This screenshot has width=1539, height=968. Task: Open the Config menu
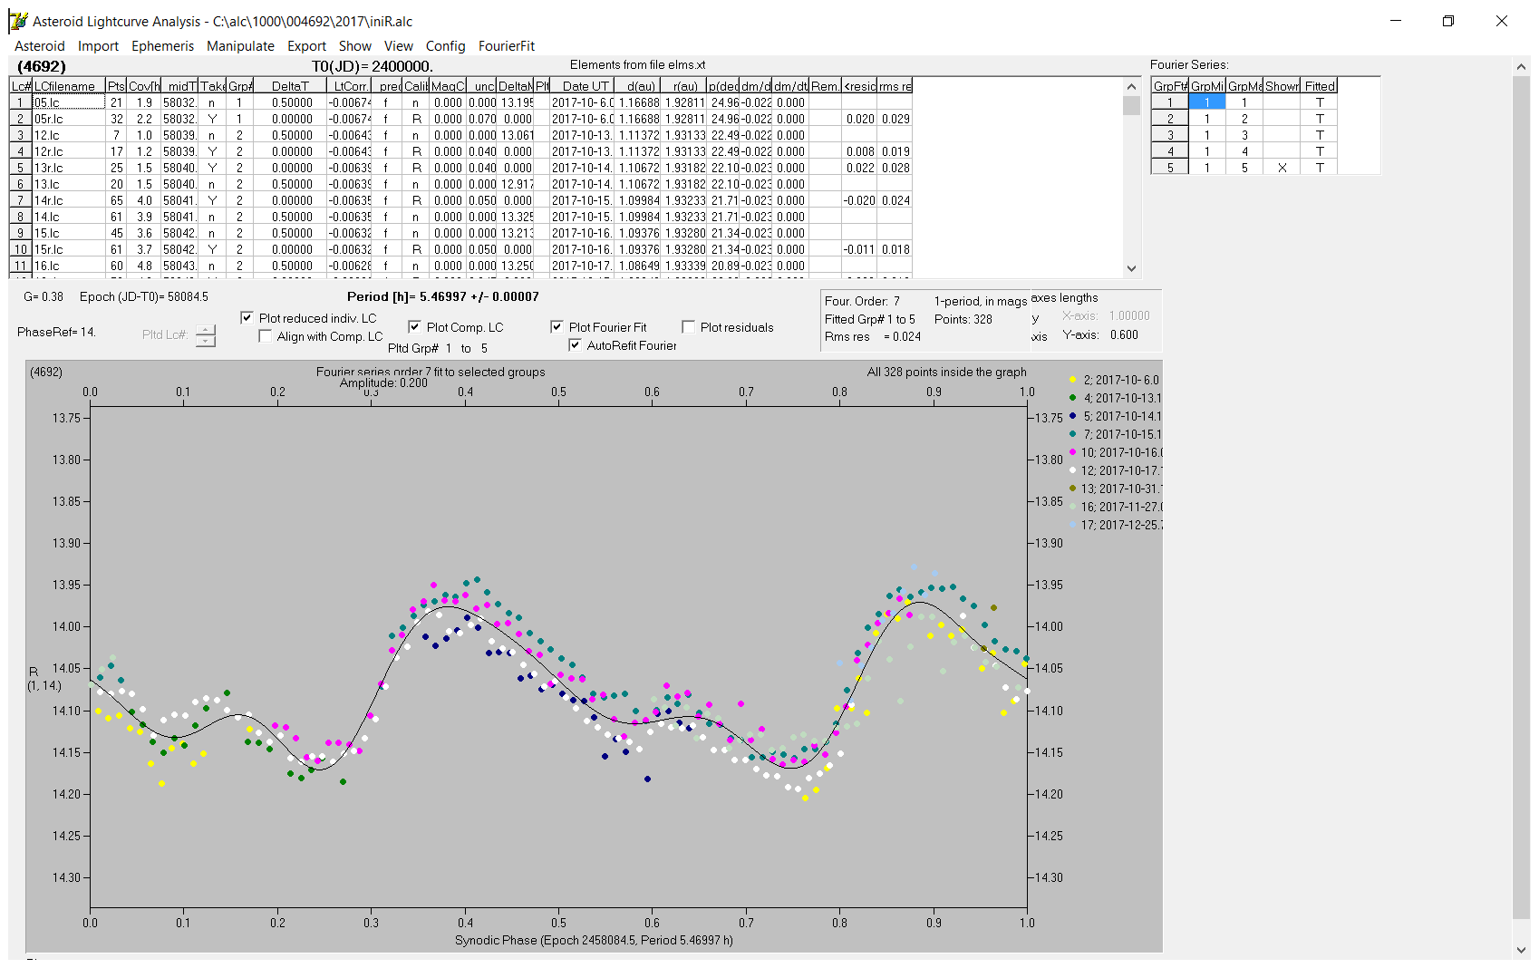point(445,46)
